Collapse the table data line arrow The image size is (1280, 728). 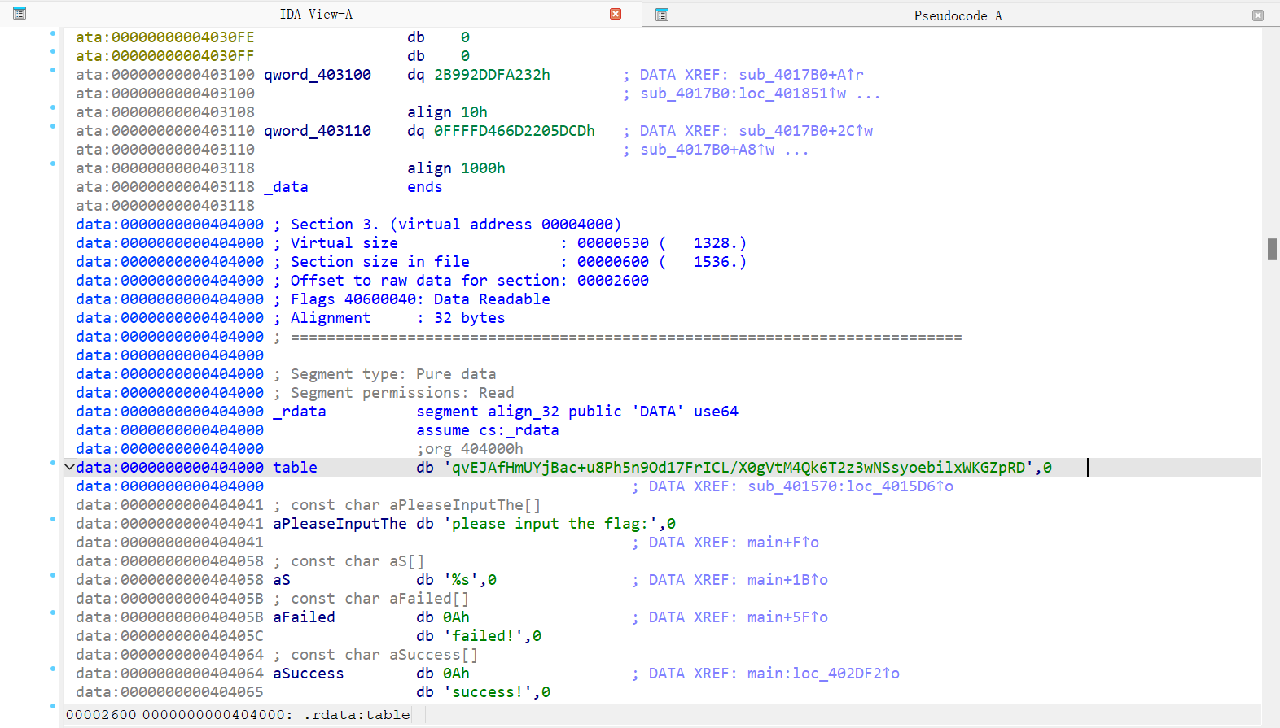tap(69, 467)
